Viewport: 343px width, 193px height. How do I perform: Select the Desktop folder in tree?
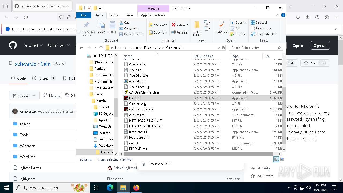point(104,133)
